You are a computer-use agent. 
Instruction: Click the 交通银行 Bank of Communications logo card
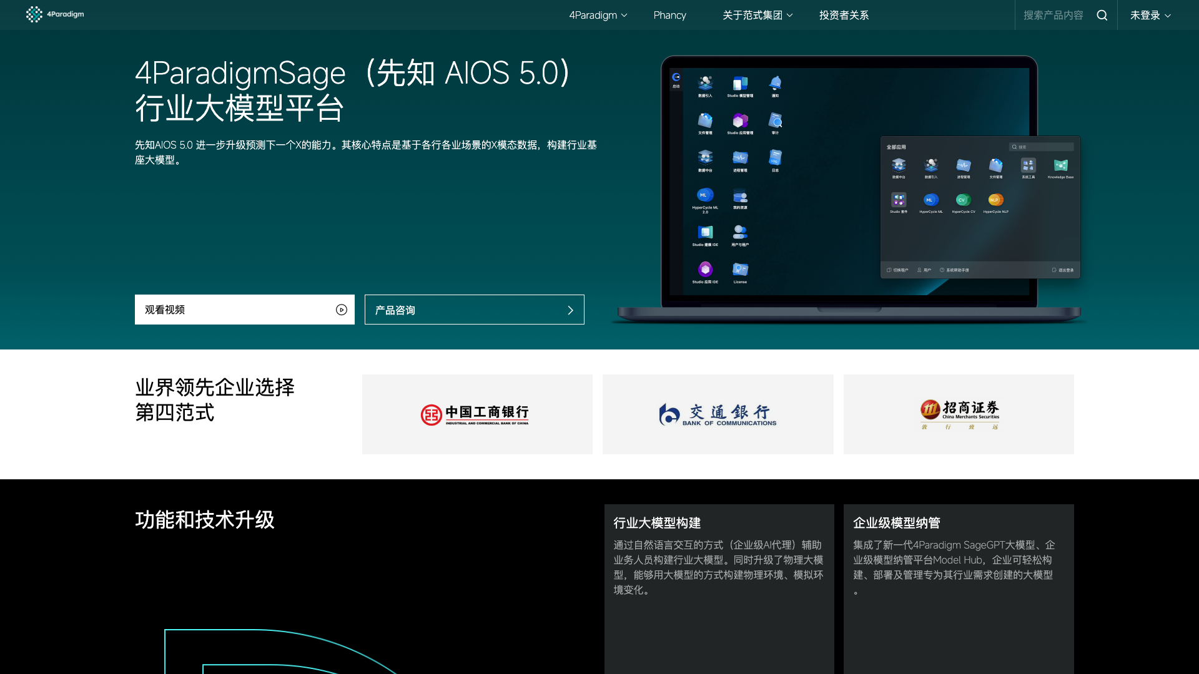coord(718,414)
